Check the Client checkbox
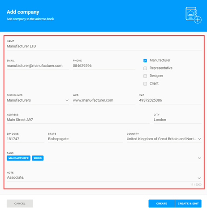The image size is (207, 211). pyautogui.click(x=145, y=84)
